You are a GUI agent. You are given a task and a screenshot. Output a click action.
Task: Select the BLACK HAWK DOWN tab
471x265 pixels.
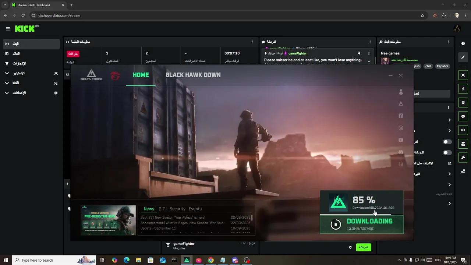[x=193, y=75]
